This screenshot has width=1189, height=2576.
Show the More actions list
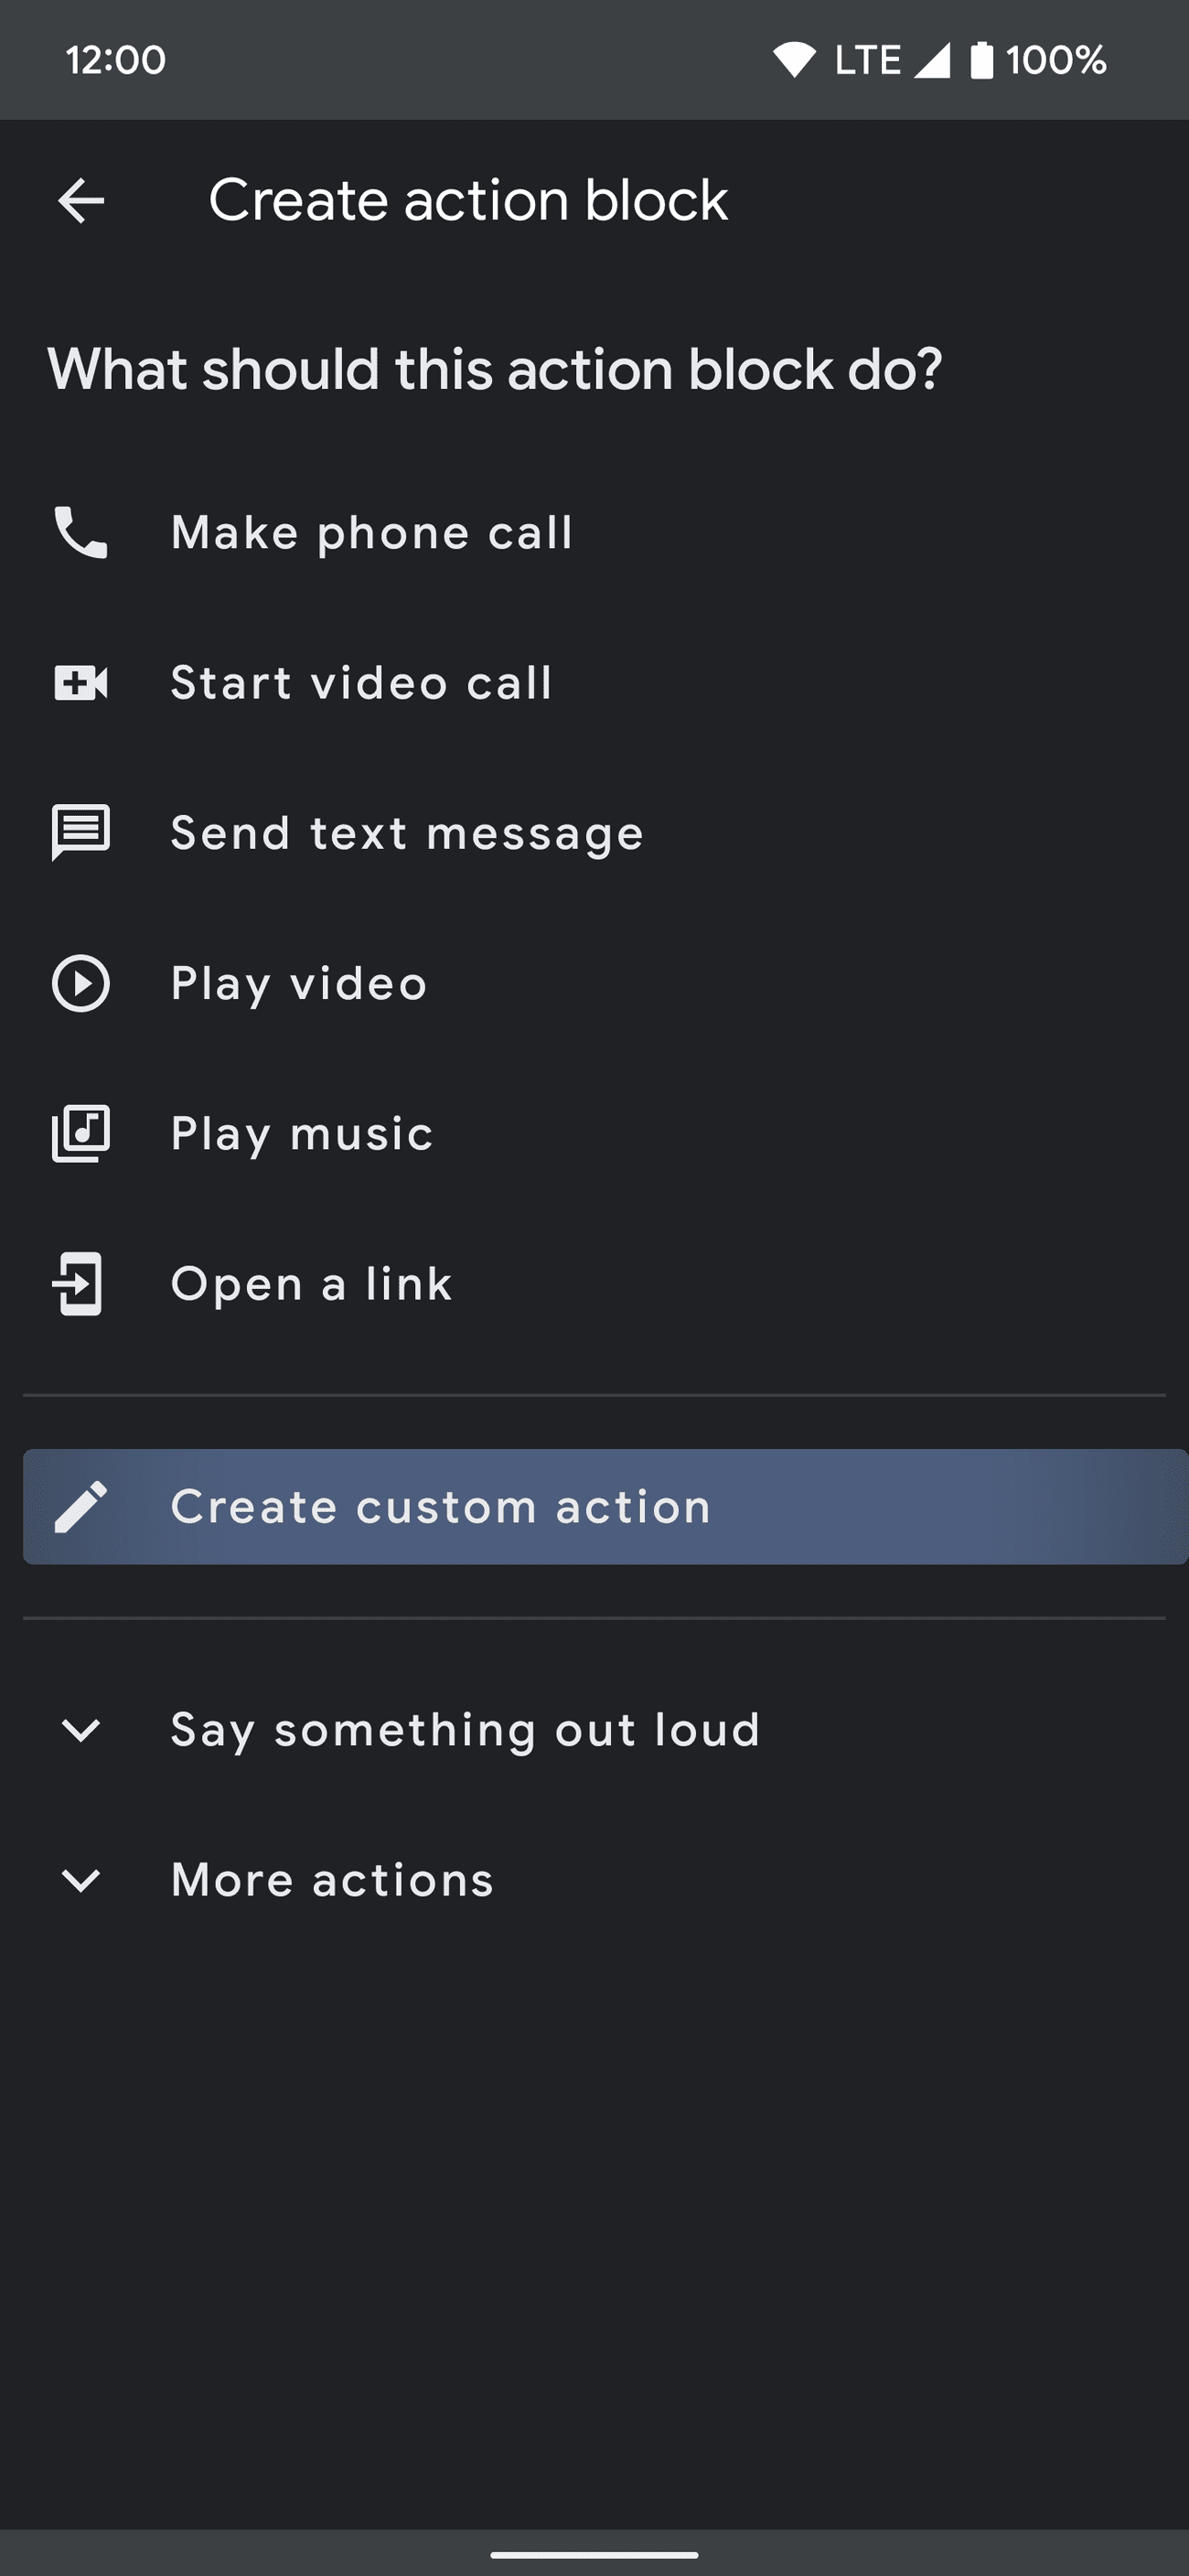tap(332, 1880)
